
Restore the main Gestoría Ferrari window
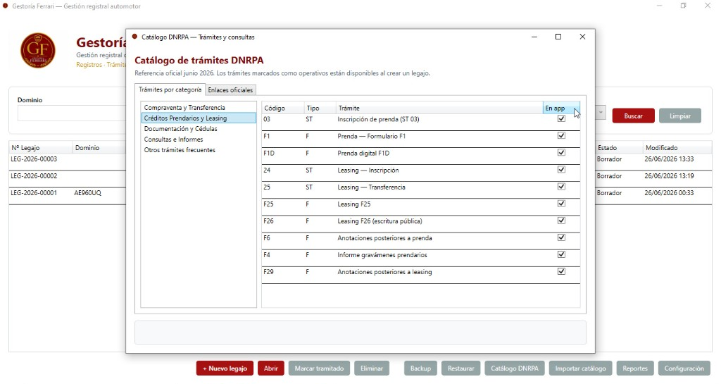[x=683, y=6]
